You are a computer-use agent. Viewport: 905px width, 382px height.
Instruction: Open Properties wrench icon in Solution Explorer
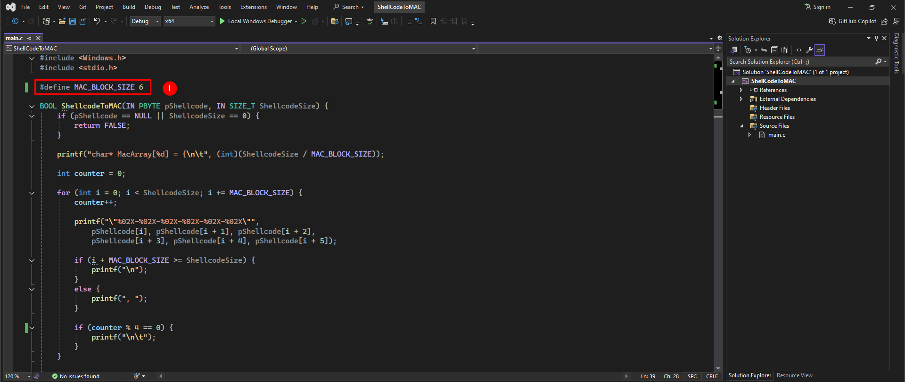click(x=809, y=50)
